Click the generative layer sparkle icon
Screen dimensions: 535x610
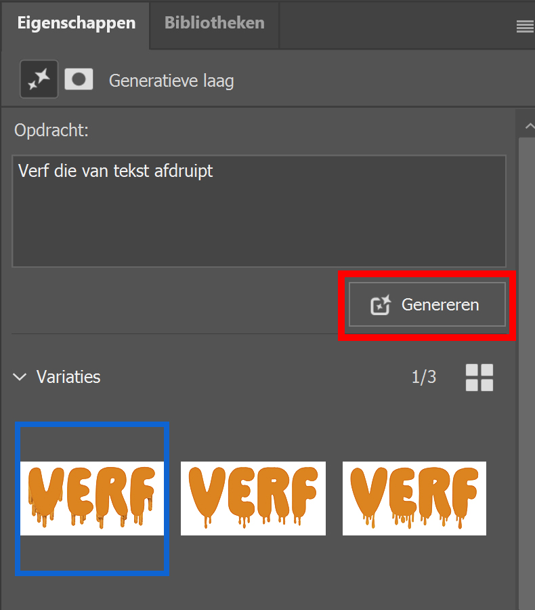(39, 79)
